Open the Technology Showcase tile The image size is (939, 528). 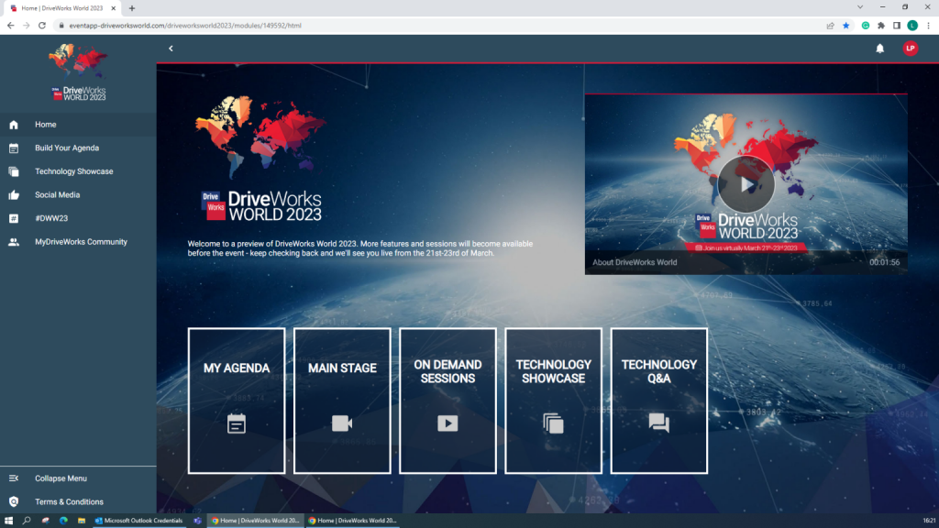click(553, 401)
